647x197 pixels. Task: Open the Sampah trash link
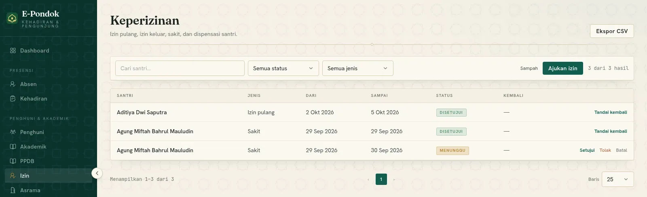[x=529, y=68]
